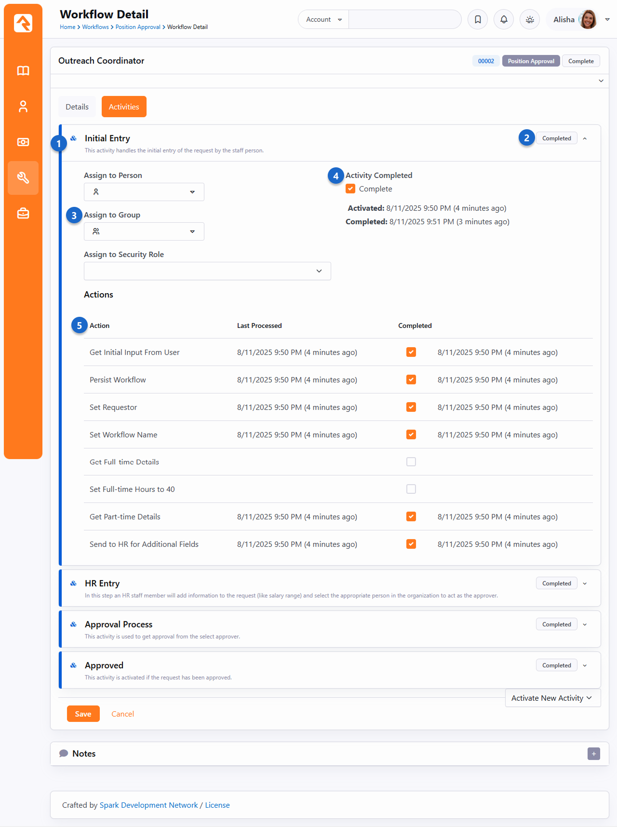Switch to the Details tab
This screenshot has height=827, width=617.
point(77,107)
